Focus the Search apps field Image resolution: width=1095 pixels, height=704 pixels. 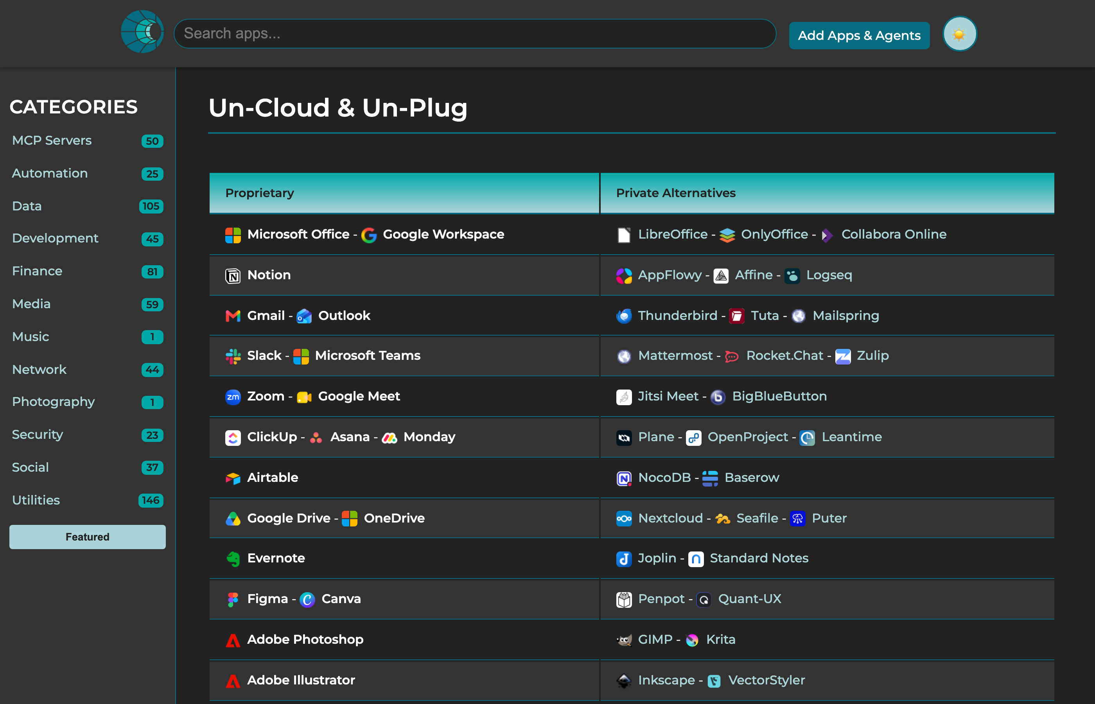coord(475,34)
